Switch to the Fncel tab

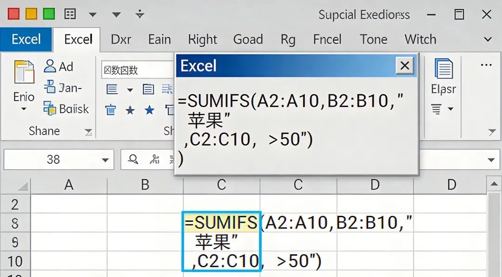(x=327, y=39)
